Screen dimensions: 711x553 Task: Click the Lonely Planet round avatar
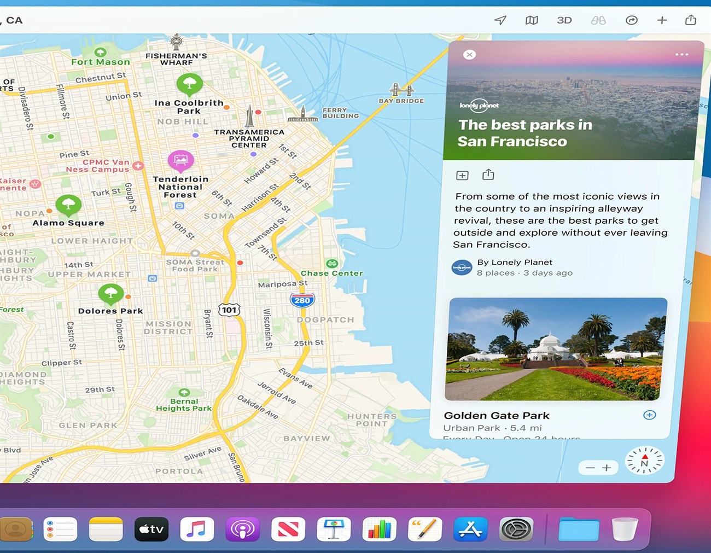[x=462, y=267]
